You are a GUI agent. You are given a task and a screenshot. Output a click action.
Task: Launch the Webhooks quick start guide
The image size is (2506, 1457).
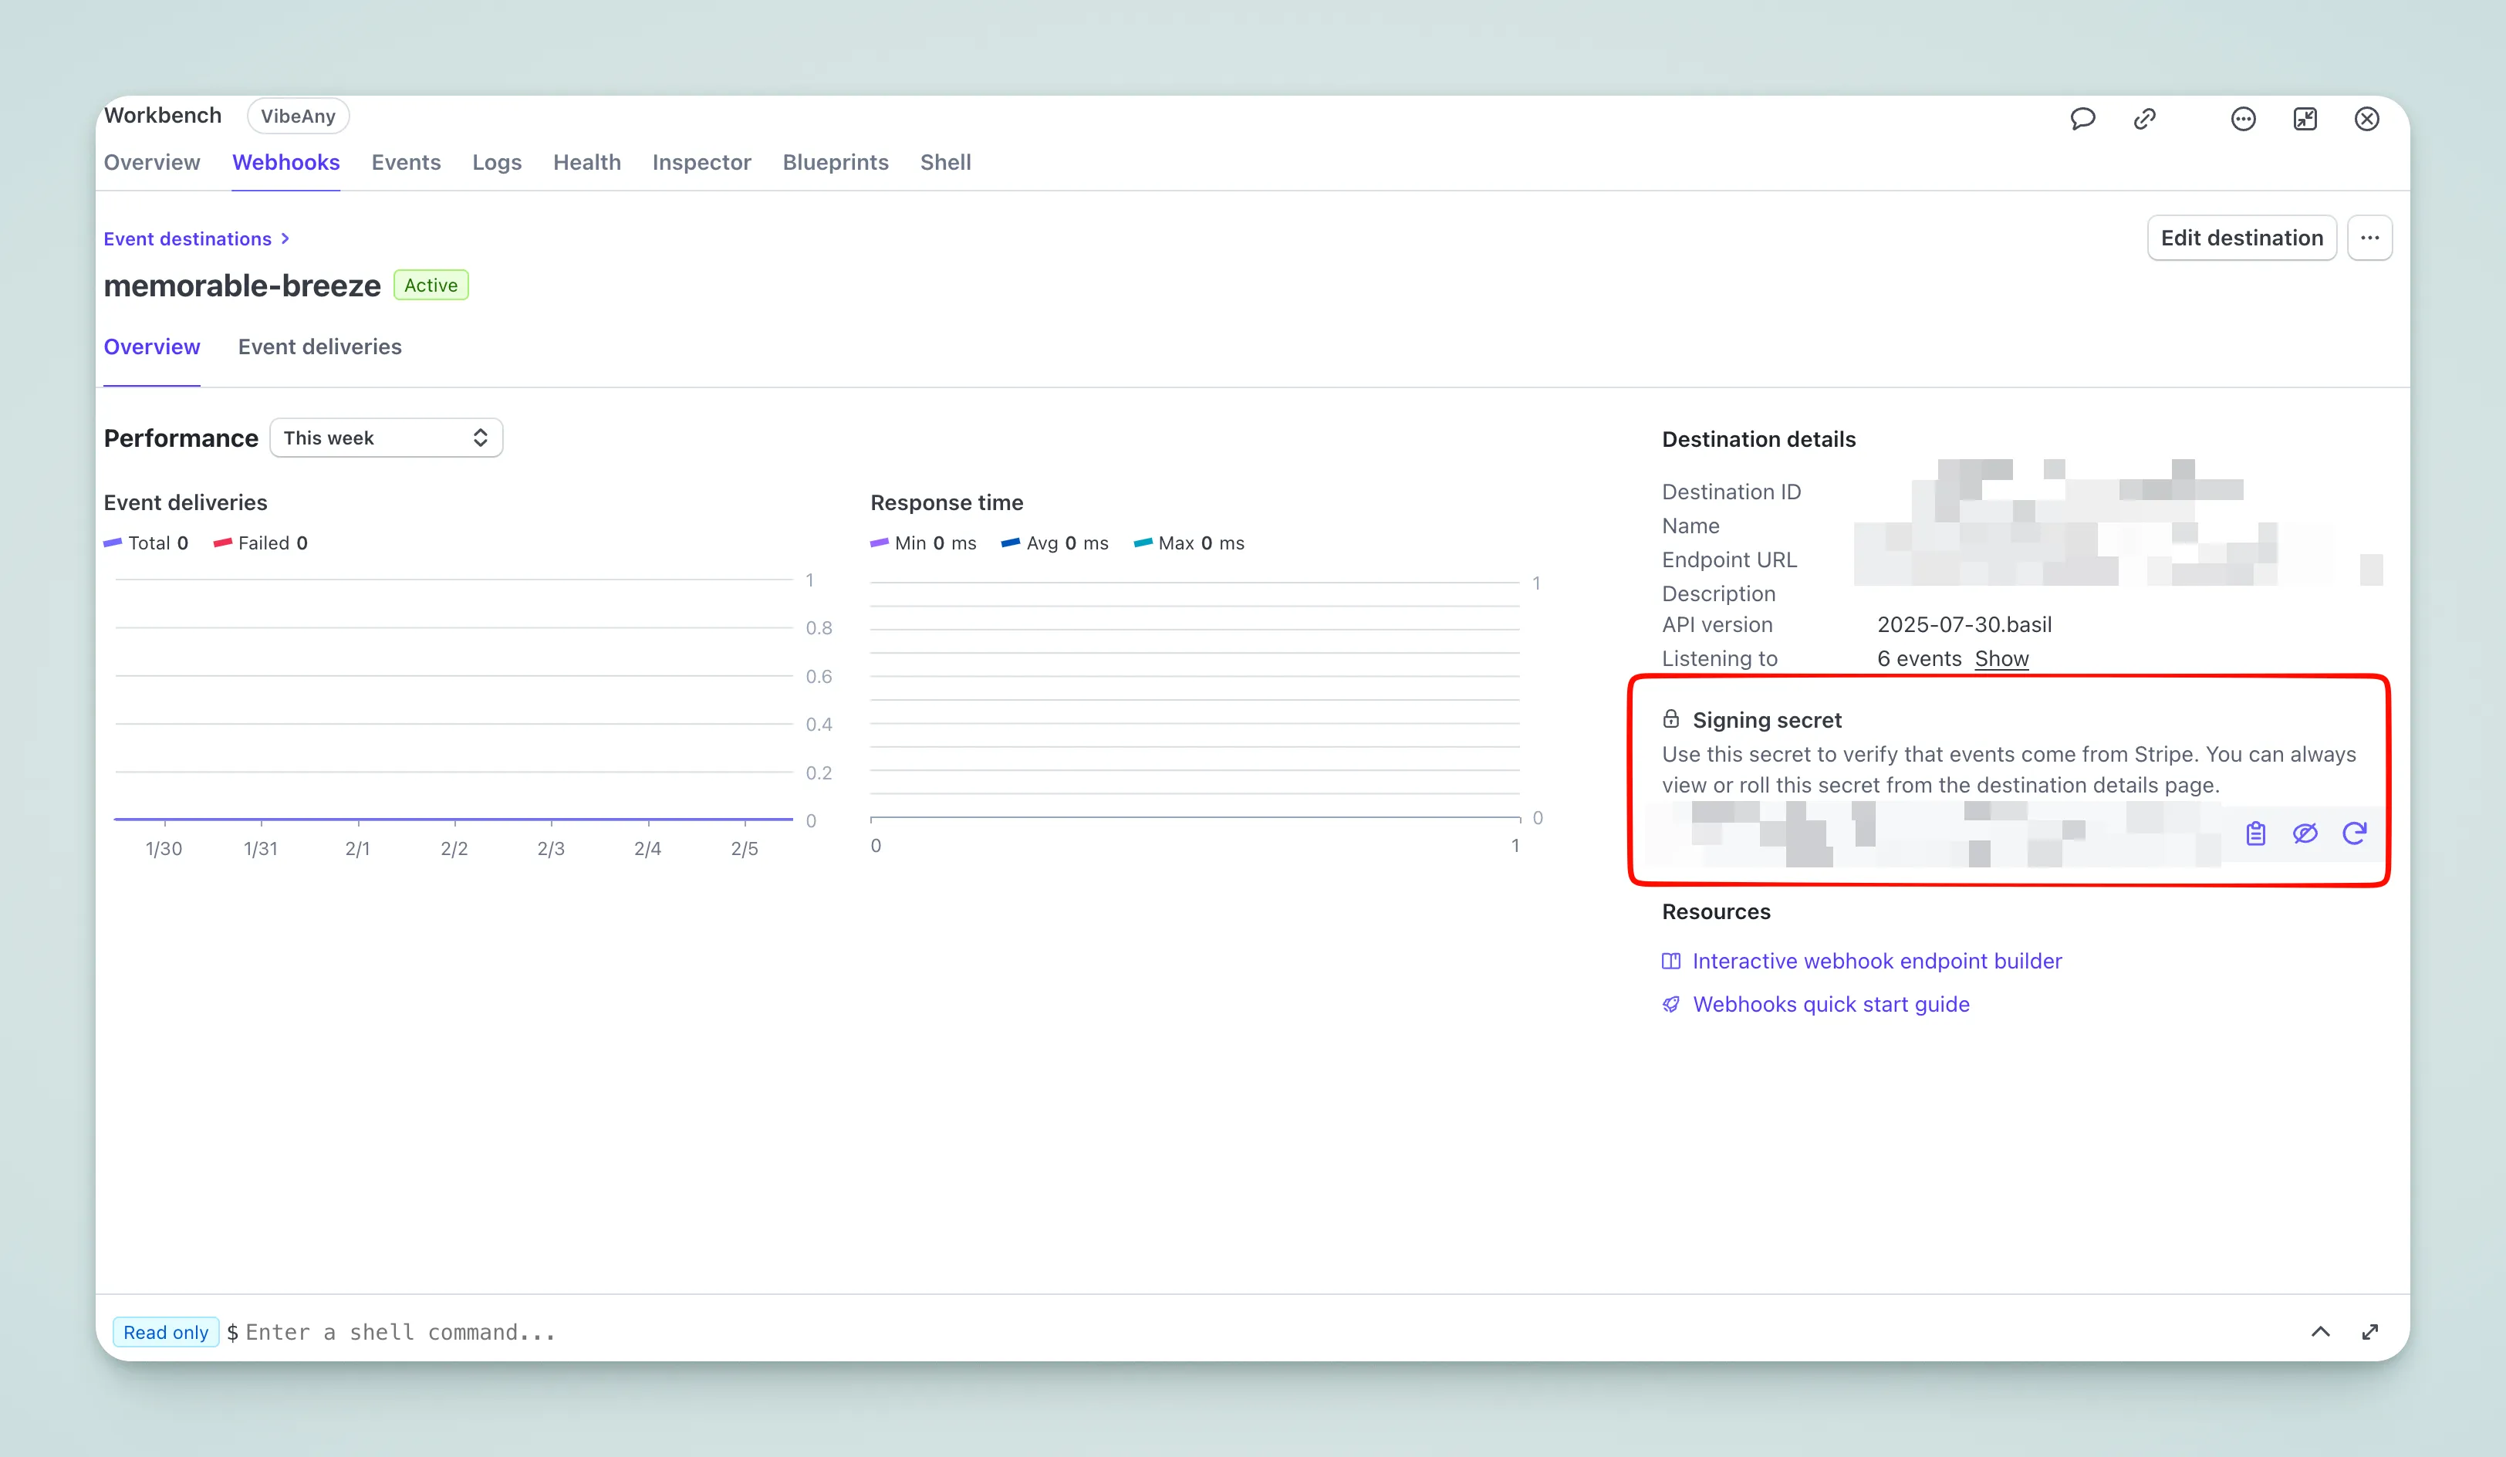(1831, 1005)
